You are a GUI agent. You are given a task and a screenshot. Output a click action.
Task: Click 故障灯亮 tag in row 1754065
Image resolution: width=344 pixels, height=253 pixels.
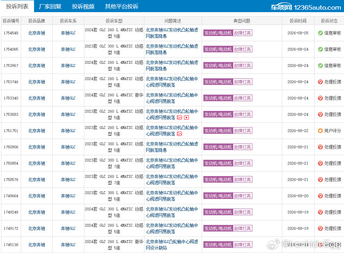(242, 49)
